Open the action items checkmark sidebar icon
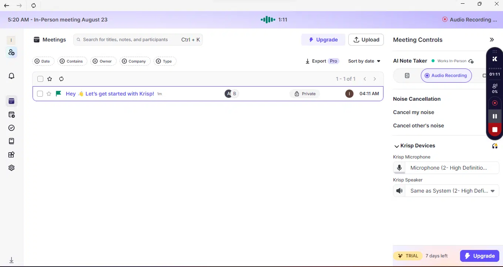The height and width of the screenshot is (267, 503). (x=11, y=128)
